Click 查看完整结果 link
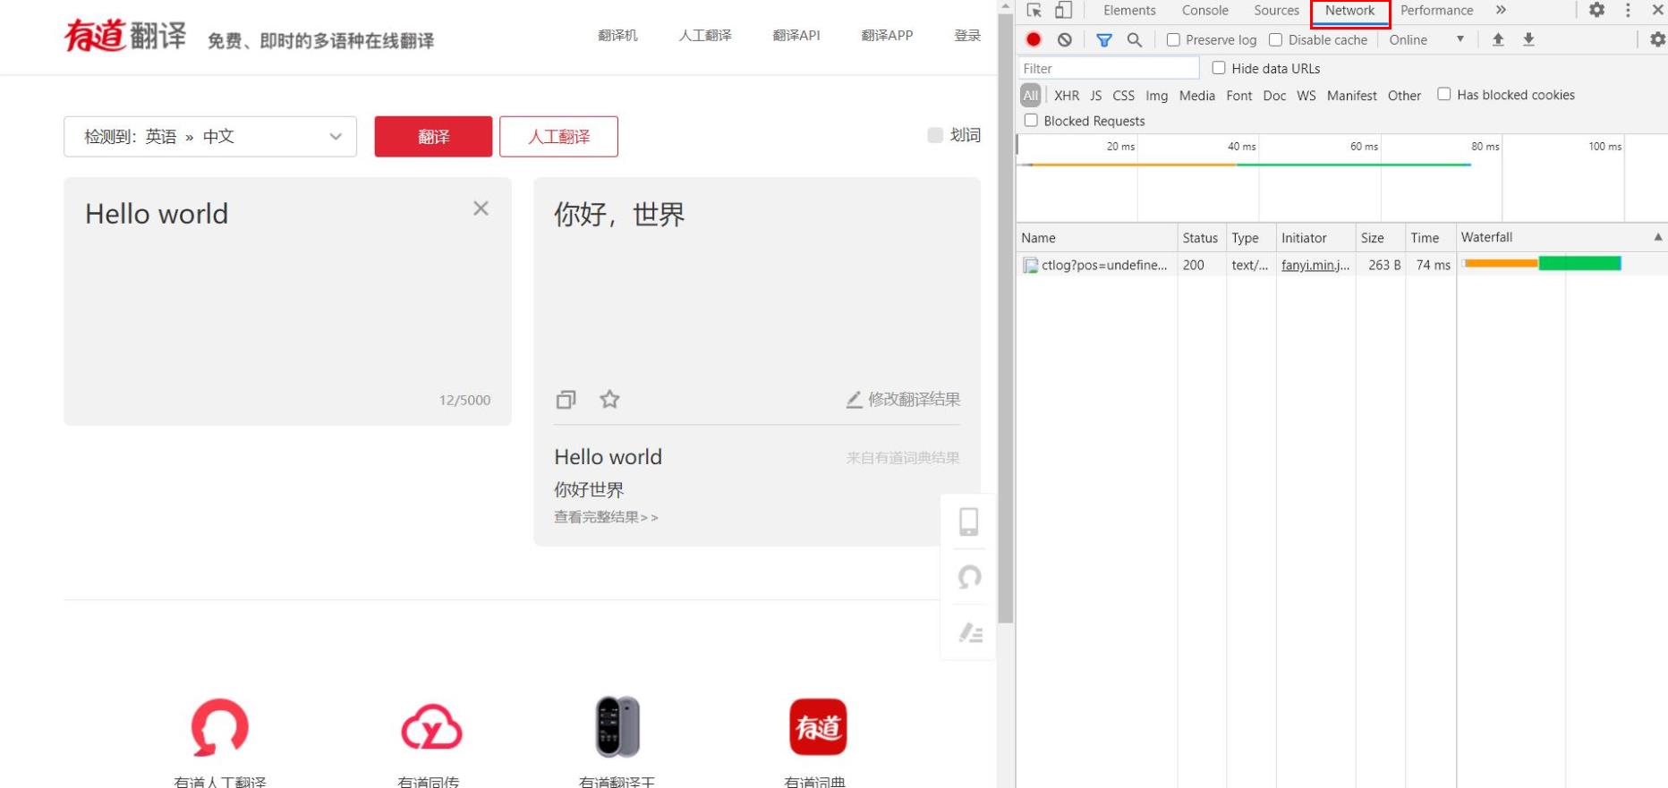Screen dimensions: 1668x788 [x=606, y=517]
